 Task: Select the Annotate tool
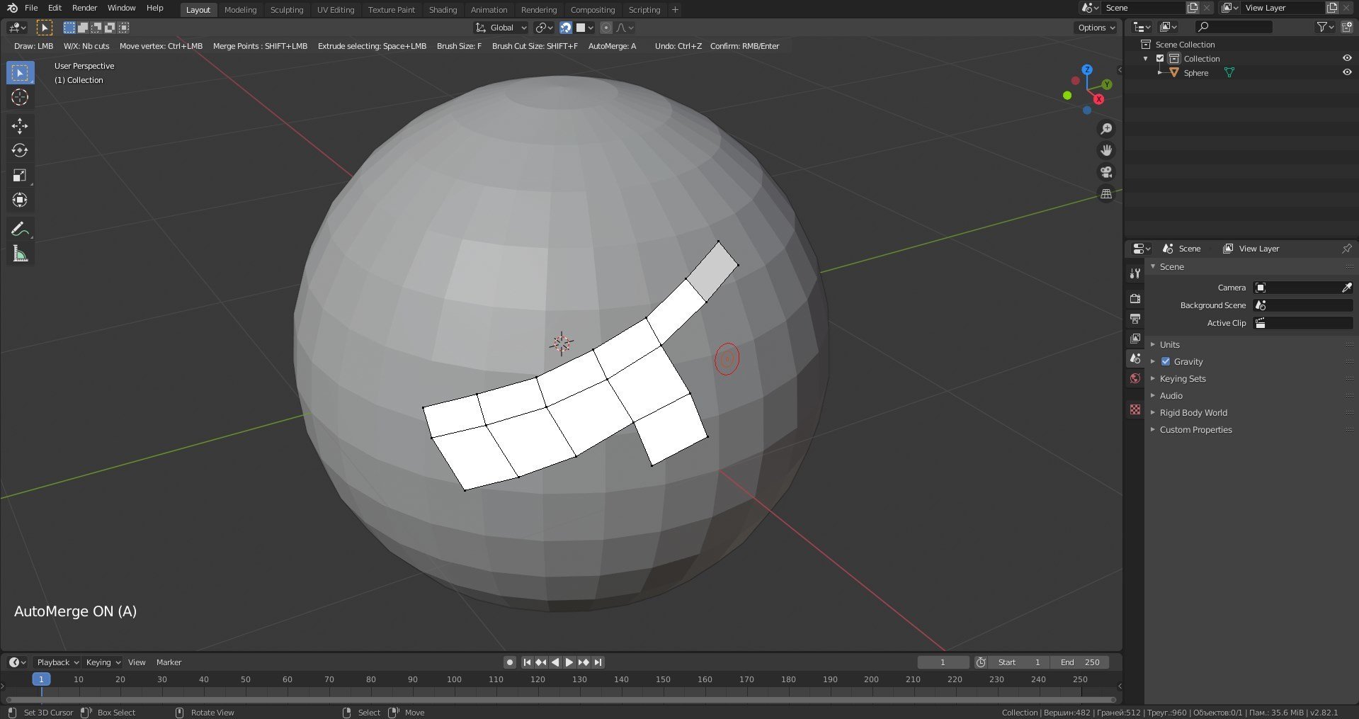[x=20, y=228]
